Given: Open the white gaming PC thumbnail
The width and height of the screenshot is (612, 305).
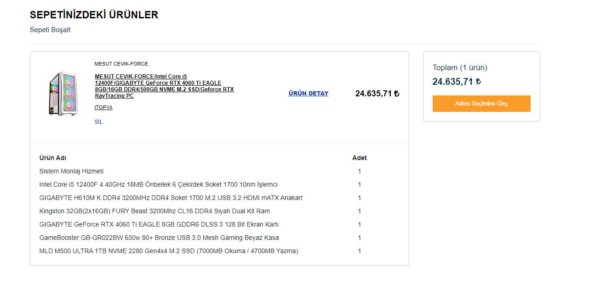Looking at the screenshot, I should tap(63, 94).
